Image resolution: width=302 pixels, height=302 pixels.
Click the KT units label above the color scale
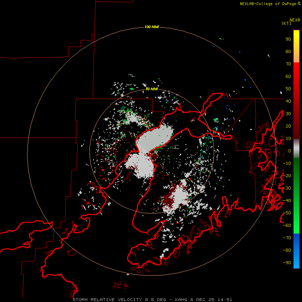click(287, 23)
